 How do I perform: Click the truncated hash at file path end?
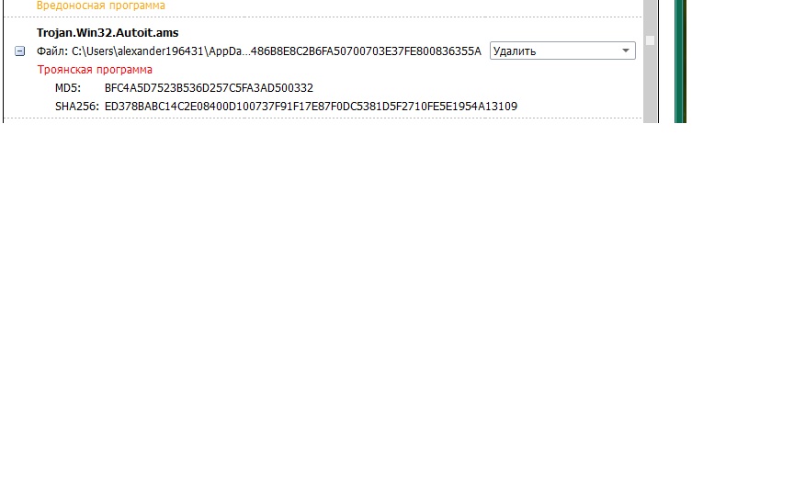[x=366, y=51]
